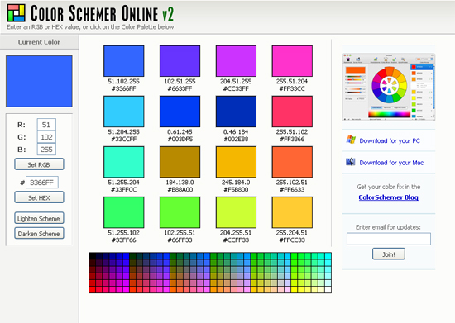Open the Download for your PC link

[390, 140]
